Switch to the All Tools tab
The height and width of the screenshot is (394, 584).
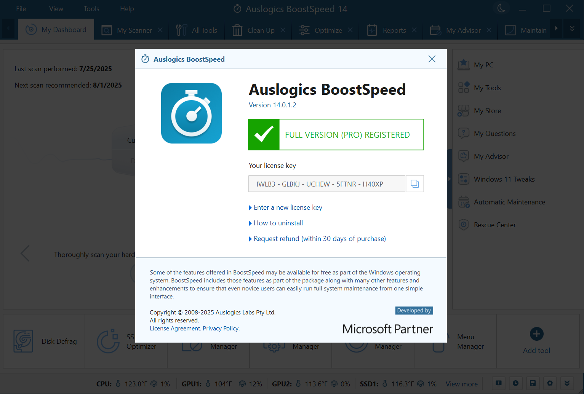[197, 30]
